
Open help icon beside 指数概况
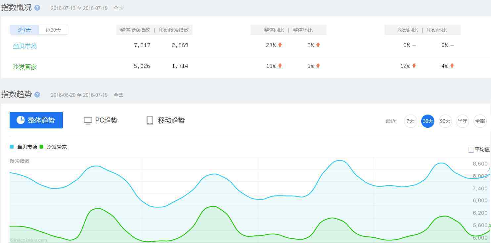pyautogui.click(x=37, y=8)
